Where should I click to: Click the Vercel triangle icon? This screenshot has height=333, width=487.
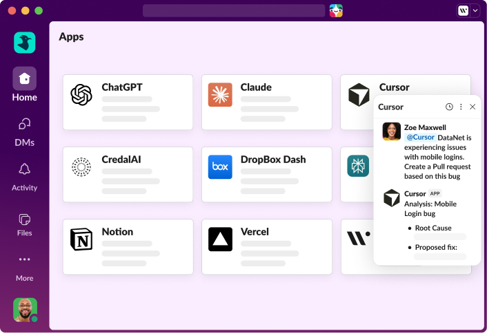pos(220,239)
